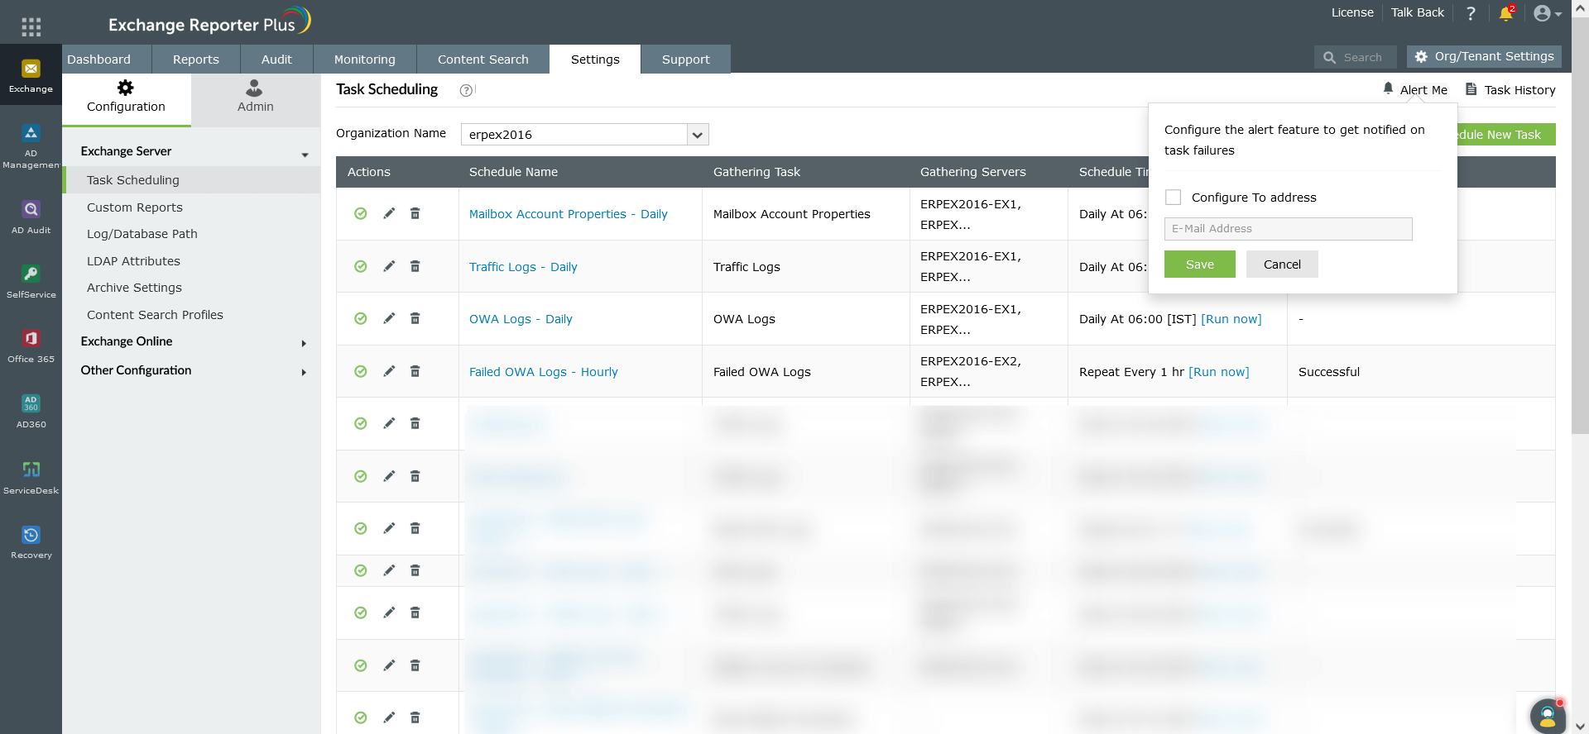Delete the Mailbox Account Properties - Daily schedule

415,213
